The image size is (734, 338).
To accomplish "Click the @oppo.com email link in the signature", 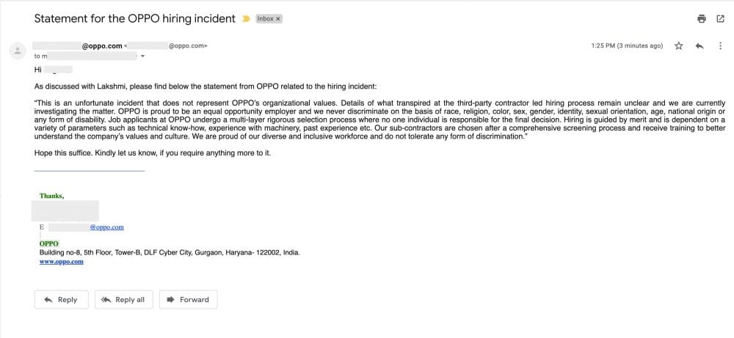I will click(x=106, y=227).
